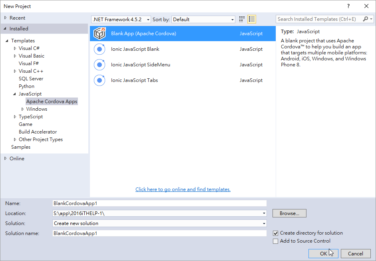Close the New Project dialog

[x=366, y=6]
